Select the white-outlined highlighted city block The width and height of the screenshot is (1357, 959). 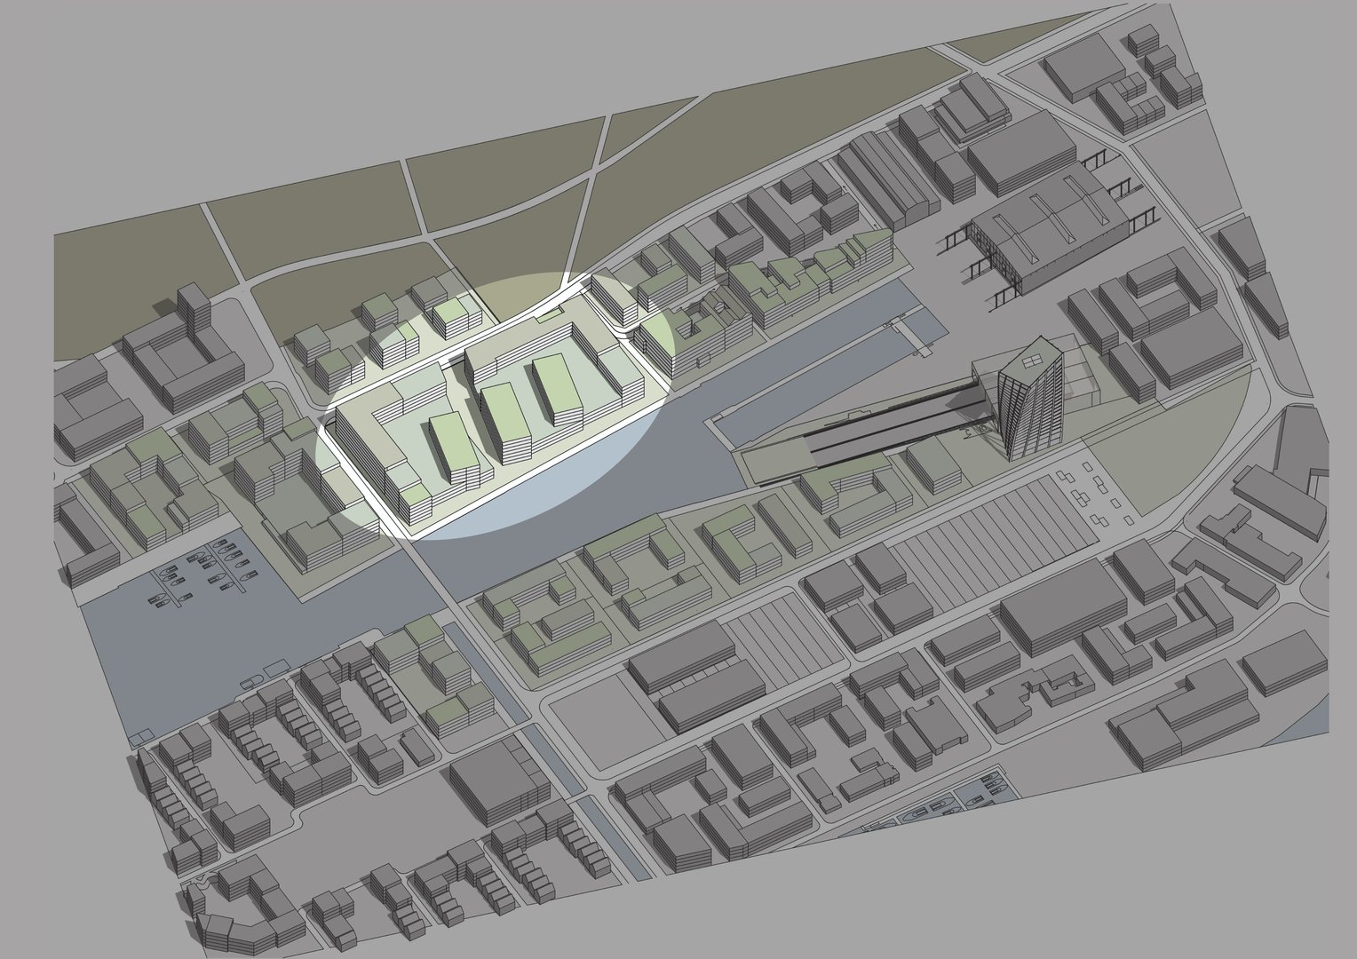click(x=497, y=417)
